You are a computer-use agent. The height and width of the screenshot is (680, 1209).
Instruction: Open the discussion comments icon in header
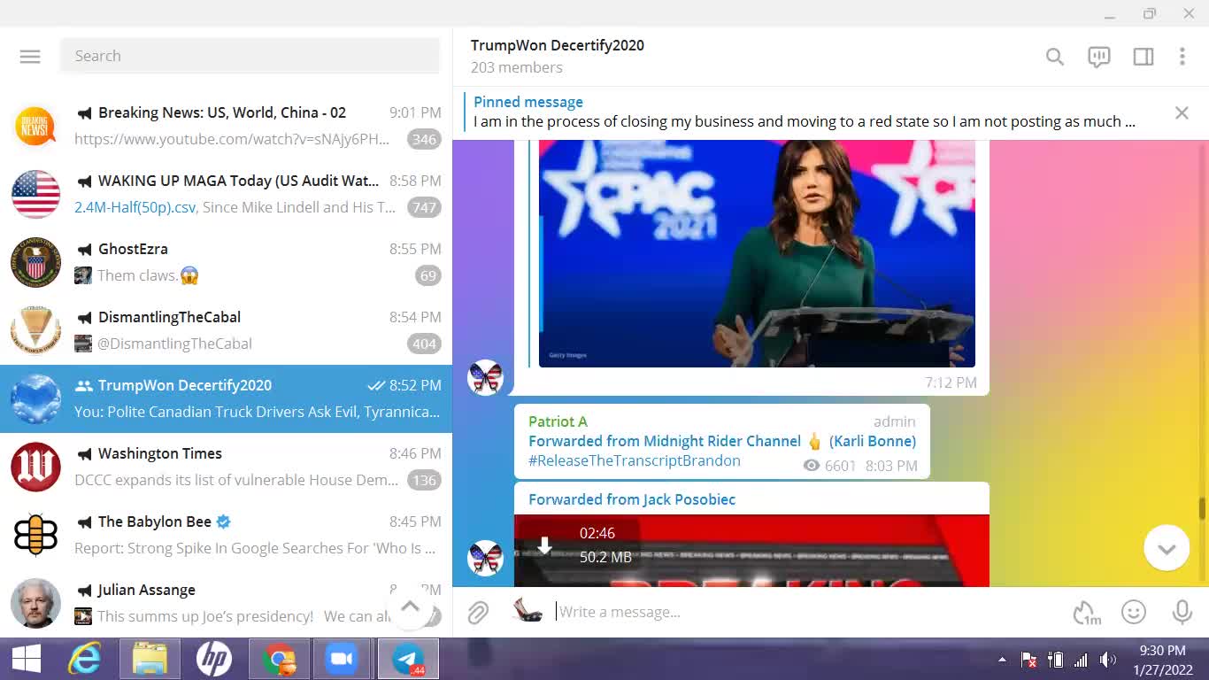[1098, 57]
